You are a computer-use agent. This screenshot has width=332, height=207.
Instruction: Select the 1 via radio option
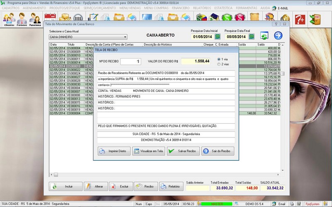point(219,59)
